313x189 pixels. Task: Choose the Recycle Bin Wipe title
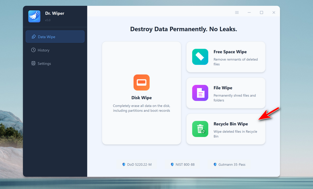[x=231, y=124]
